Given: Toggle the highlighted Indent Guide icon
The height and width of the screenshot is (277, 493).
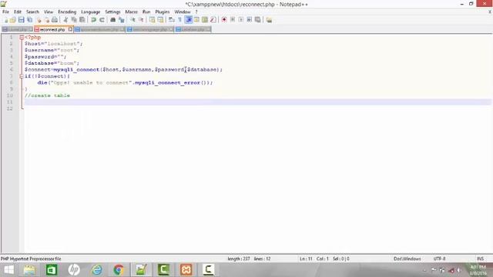Looking at the screenshot, I should pyautogui.click(x=189, y=20).
